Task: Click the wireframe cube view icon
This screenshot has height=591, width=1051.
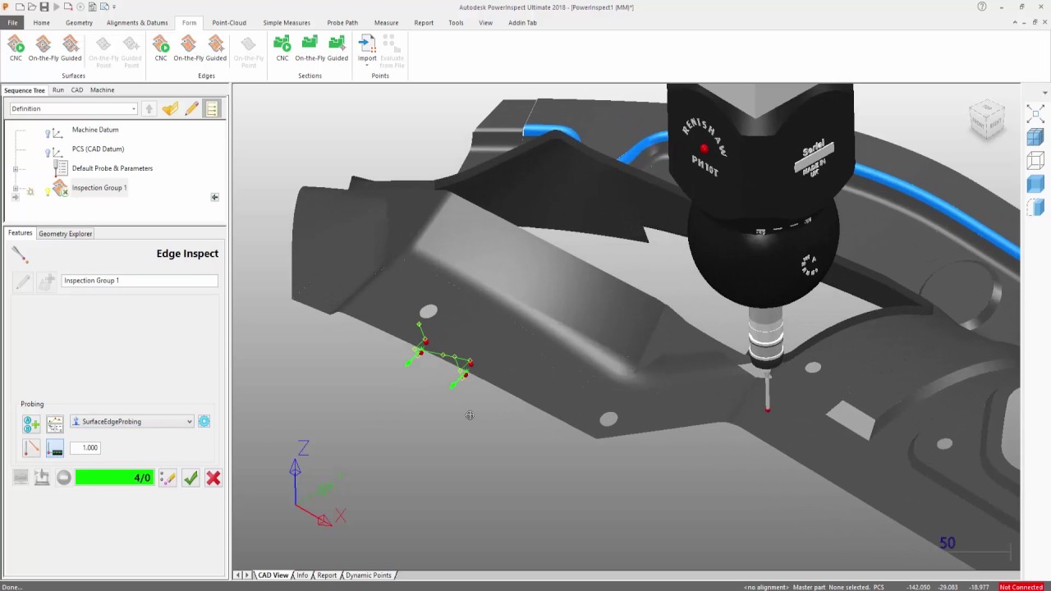Action: point(1035,161)
